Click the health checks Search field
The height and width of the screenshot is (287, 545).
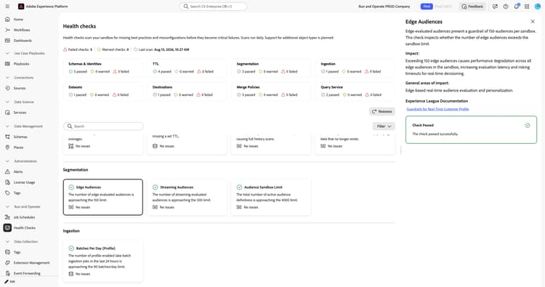point(103,126)
